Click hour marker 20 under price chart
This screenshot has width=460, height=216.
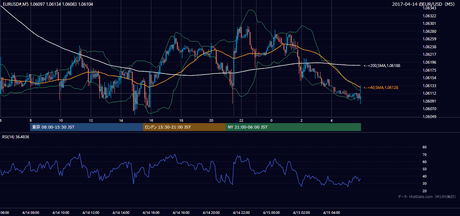point(211,121)
